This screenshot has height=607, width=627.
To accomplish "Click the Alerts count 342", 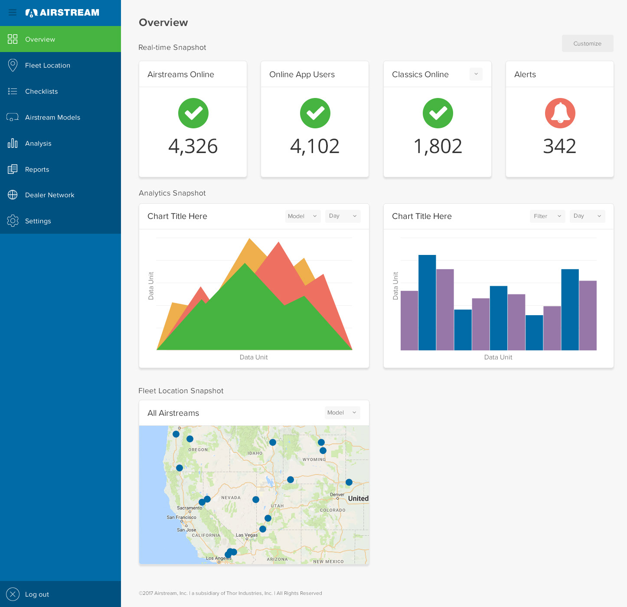I will 560,146.
